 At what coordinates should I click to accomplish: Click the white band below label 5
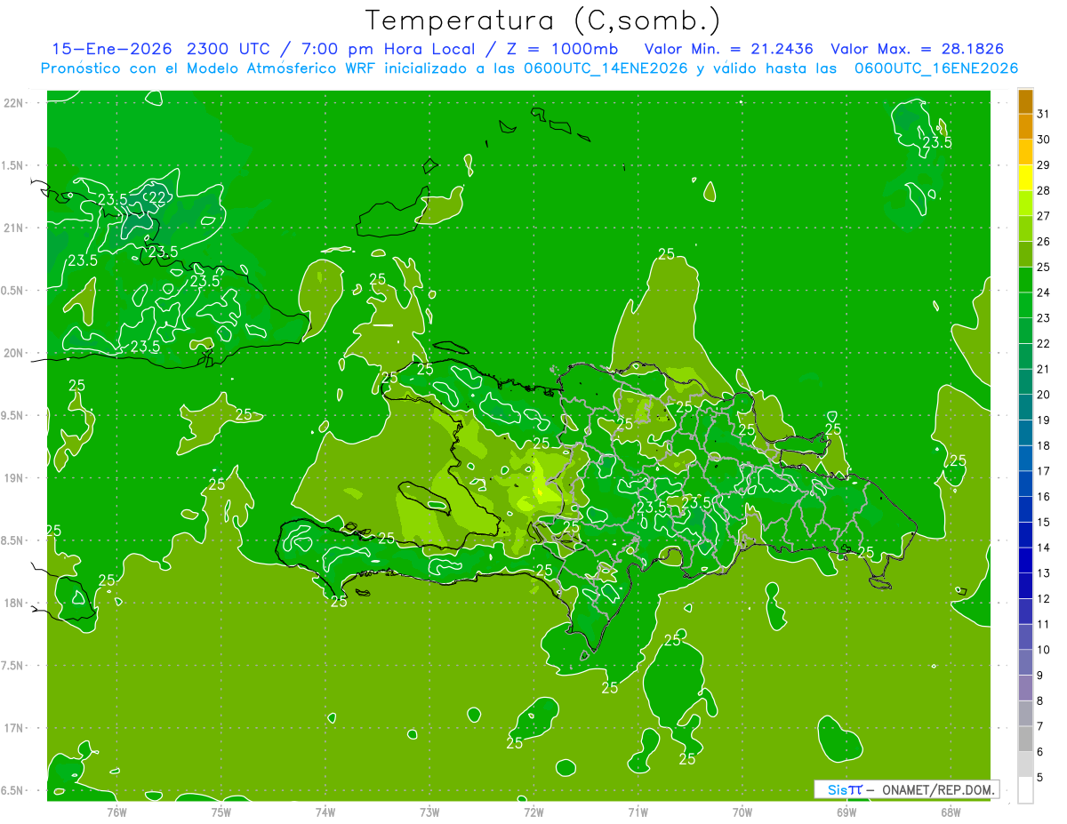coord(1025,790)
